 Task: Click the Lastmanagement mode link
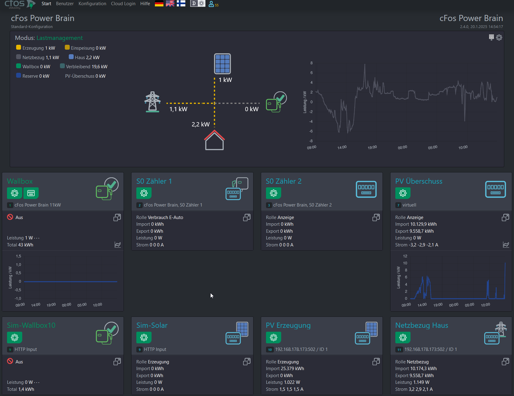[60, 38]
